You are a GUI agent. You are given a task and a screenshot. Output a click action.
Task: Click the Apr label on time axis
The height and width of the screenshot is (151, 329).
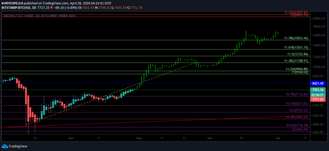coord(72,138)
